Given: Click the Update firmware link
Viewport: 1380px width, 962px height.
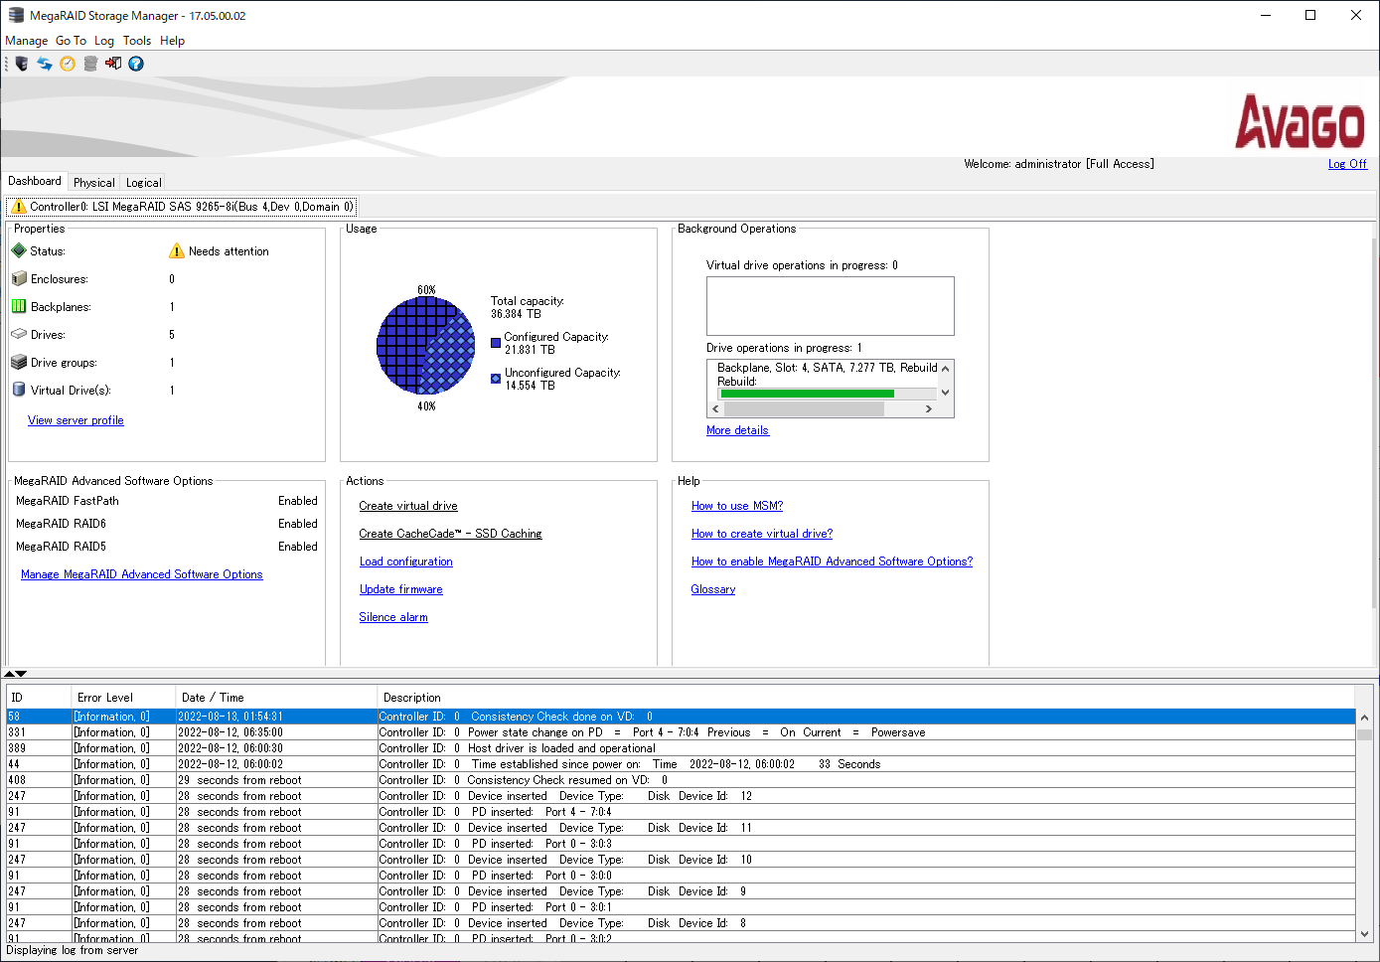Looking at the screenshot, I should tap(401, 589).
